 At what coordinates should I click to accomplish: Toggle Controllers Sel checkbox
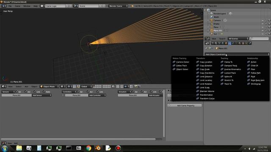78,92
